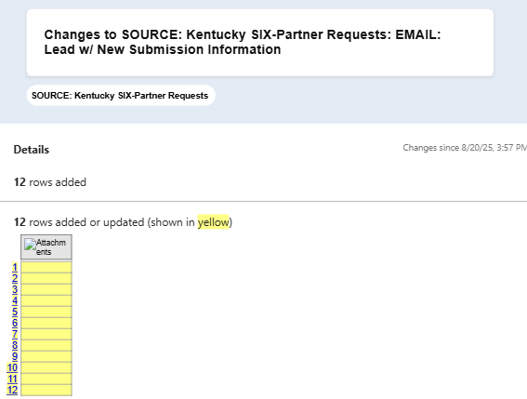Open row 11 link

12,379
